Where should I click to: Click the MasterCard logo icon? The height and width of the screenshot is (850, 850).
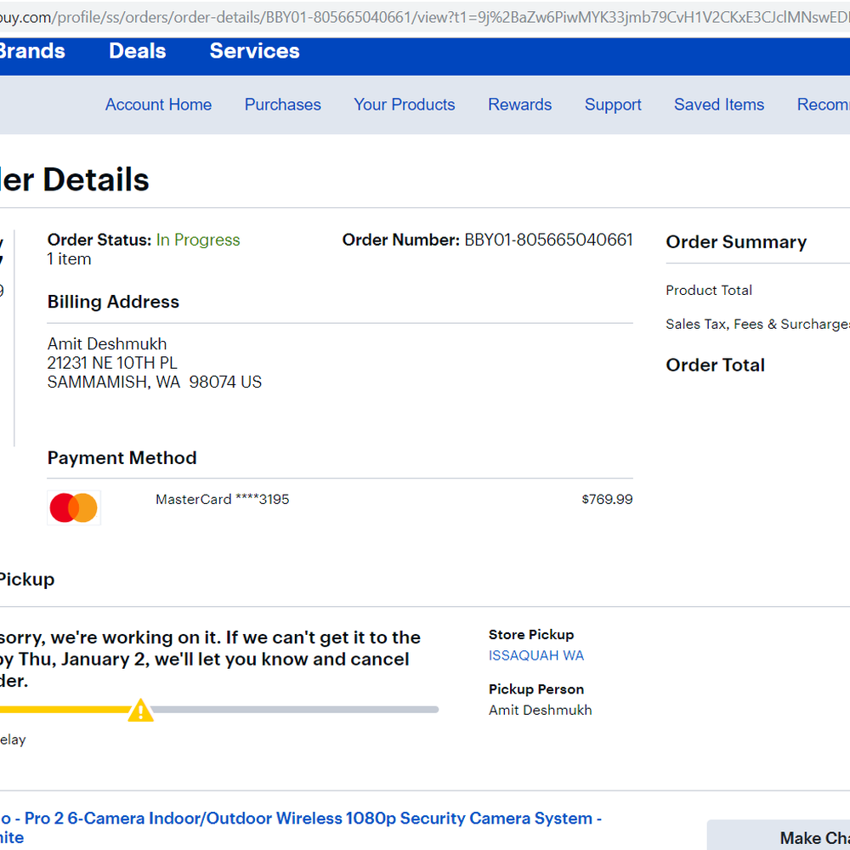pyautogui.click(x=74, y=507)
